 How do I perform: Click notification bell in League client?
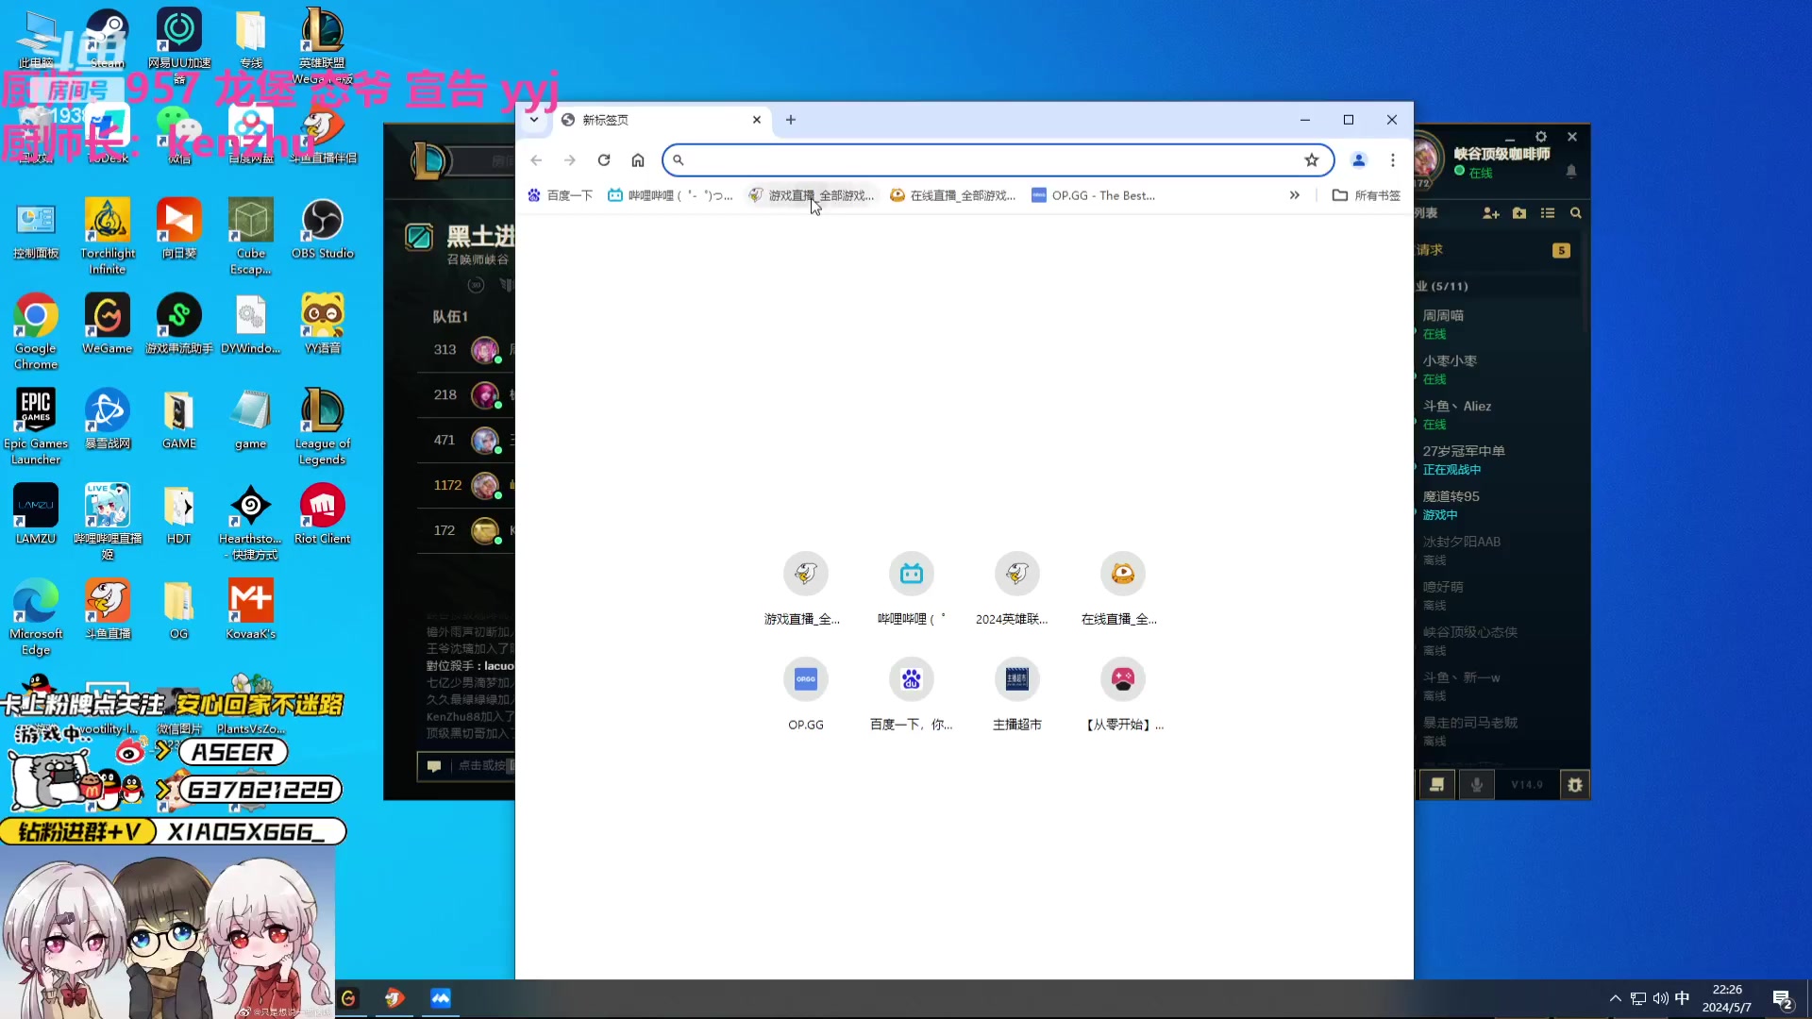coord(1571,171)
